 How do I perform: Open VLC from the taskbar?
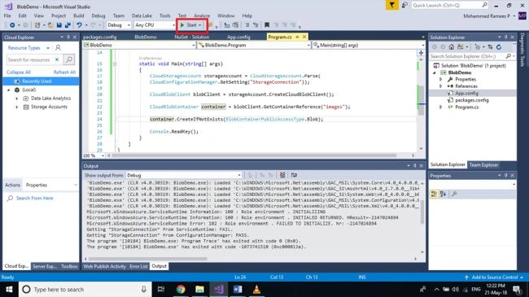coord(256,289)
